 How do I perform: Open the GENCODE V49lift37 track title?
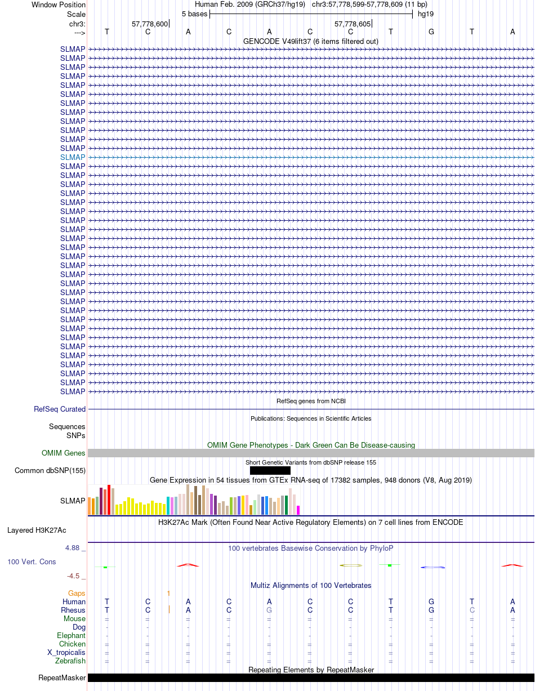click(x=311, y=41)
